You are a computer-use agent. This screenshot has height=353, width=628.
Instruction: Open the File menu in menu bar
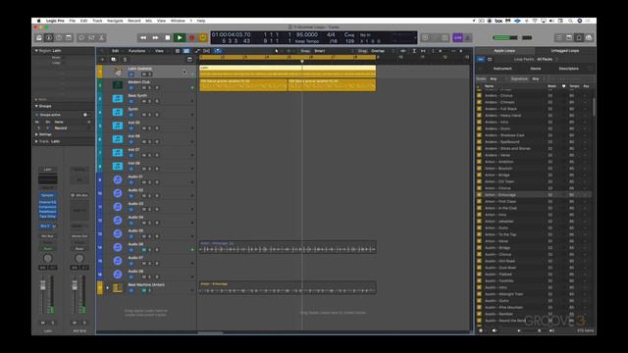(x=72, y=21)
